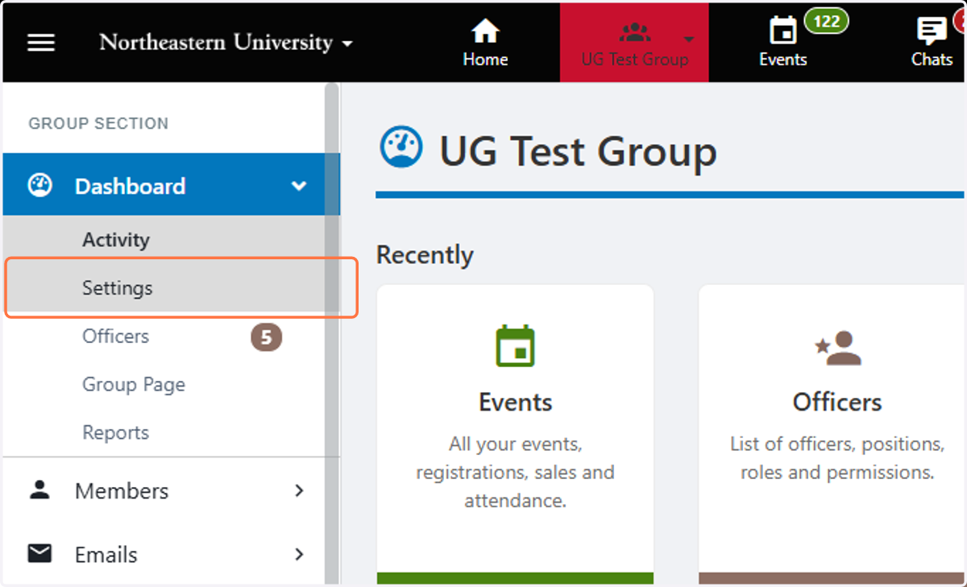
Task: Click the Home label in top navigation
Action: pos(485,59)
